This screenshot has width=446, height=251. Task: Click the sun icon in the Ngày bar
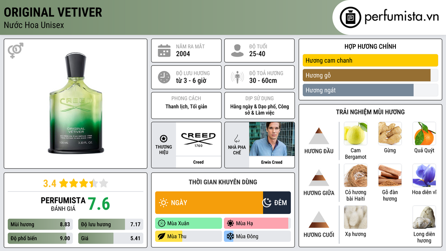tap(164, 203)
